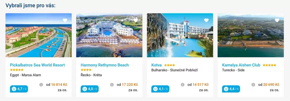Viewport: 290px width, 101px height.
Task: Show price info beside 17 220 Kč
Action: pos(112,85)
